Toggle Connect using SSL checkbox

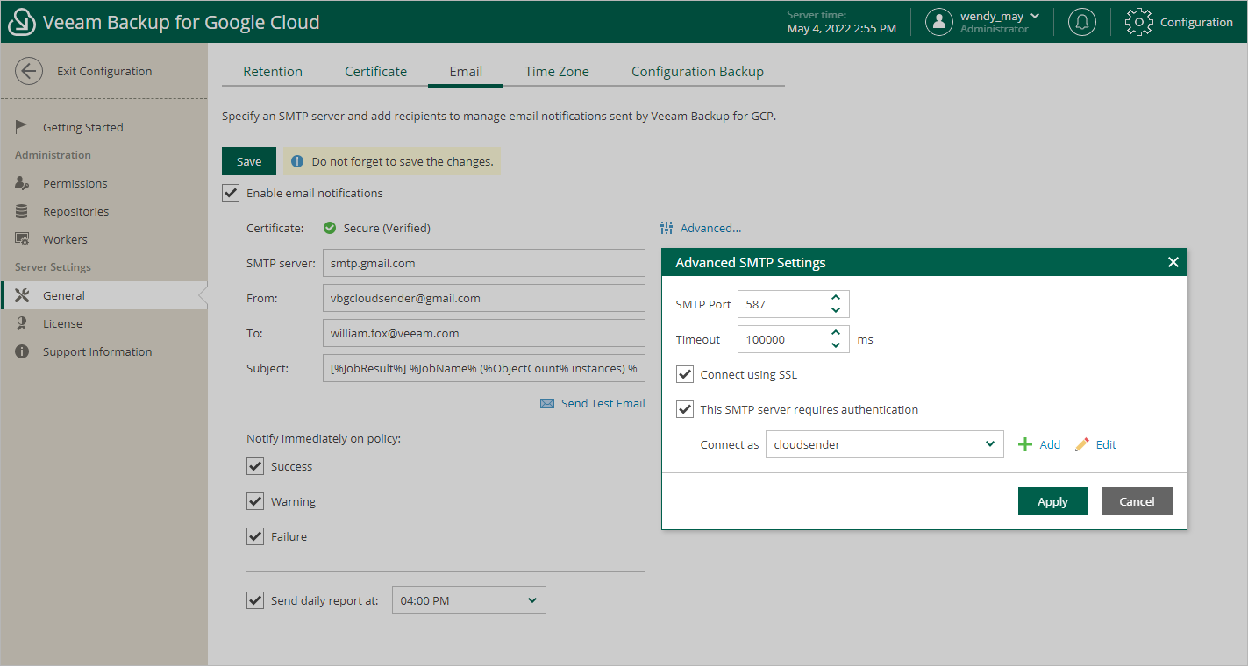tap(685, 374)
